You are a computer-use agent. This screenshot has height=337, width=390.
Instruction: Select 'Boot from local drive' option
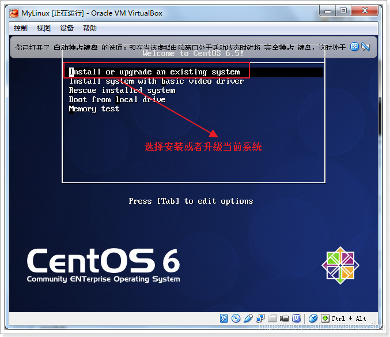click(117, 100)
